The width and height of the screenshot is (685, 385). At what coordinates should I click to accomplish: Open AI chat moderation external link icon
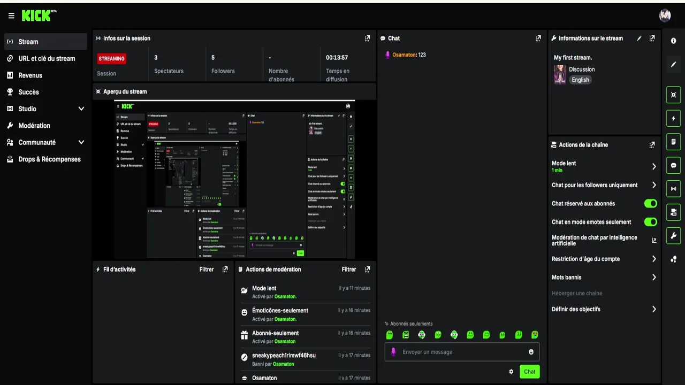tap(654, 241)
